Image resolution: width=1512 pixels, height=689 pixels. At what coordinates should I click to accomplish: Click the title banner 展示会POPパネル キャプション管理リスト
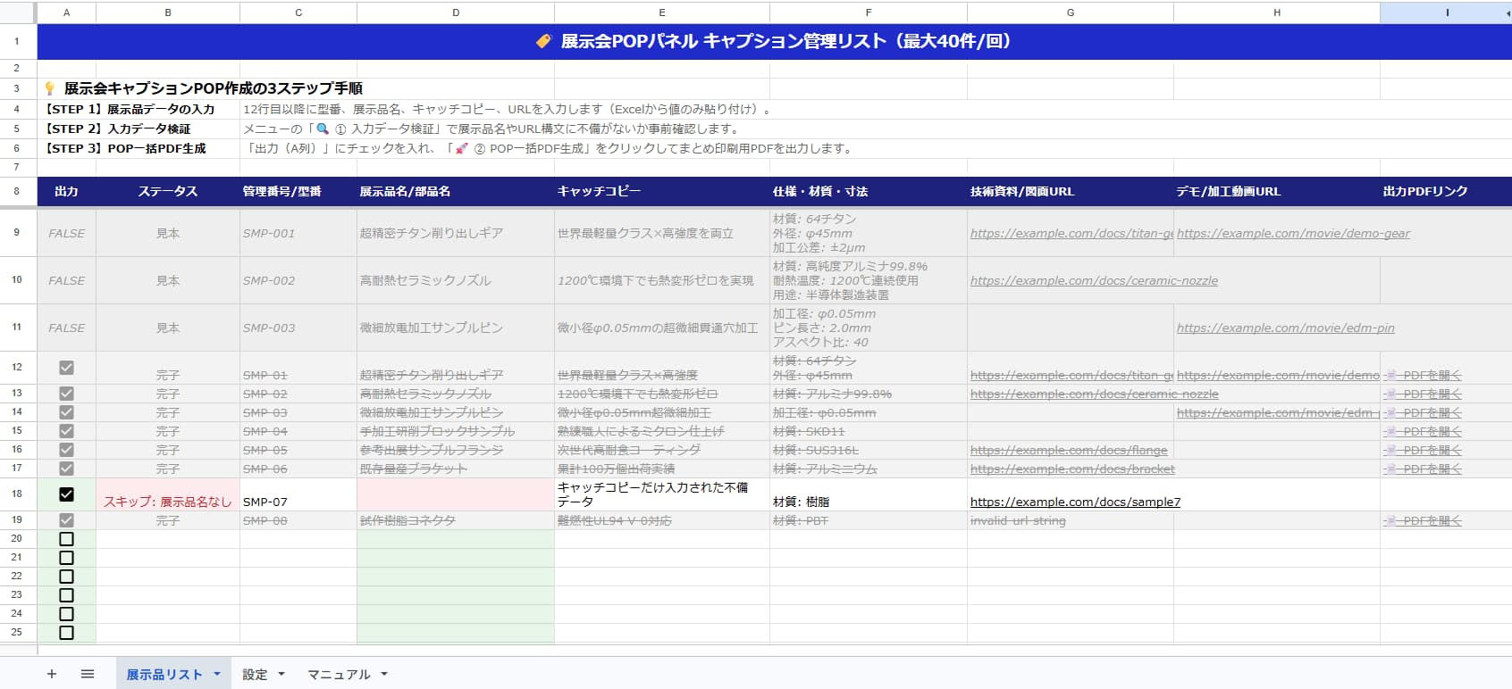[774, 41]
